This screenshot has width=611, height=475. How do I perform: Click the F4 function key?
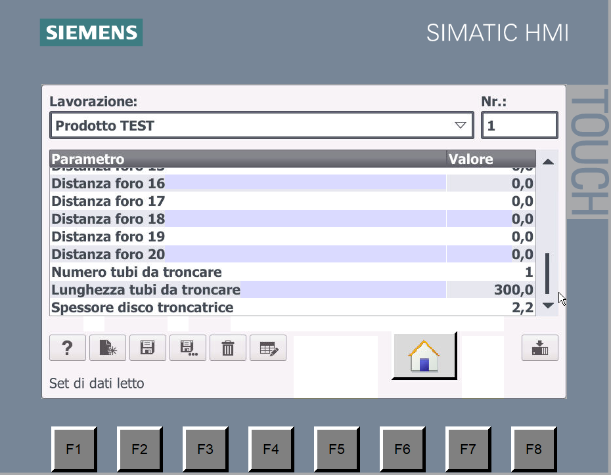click(x=271, y=449)
